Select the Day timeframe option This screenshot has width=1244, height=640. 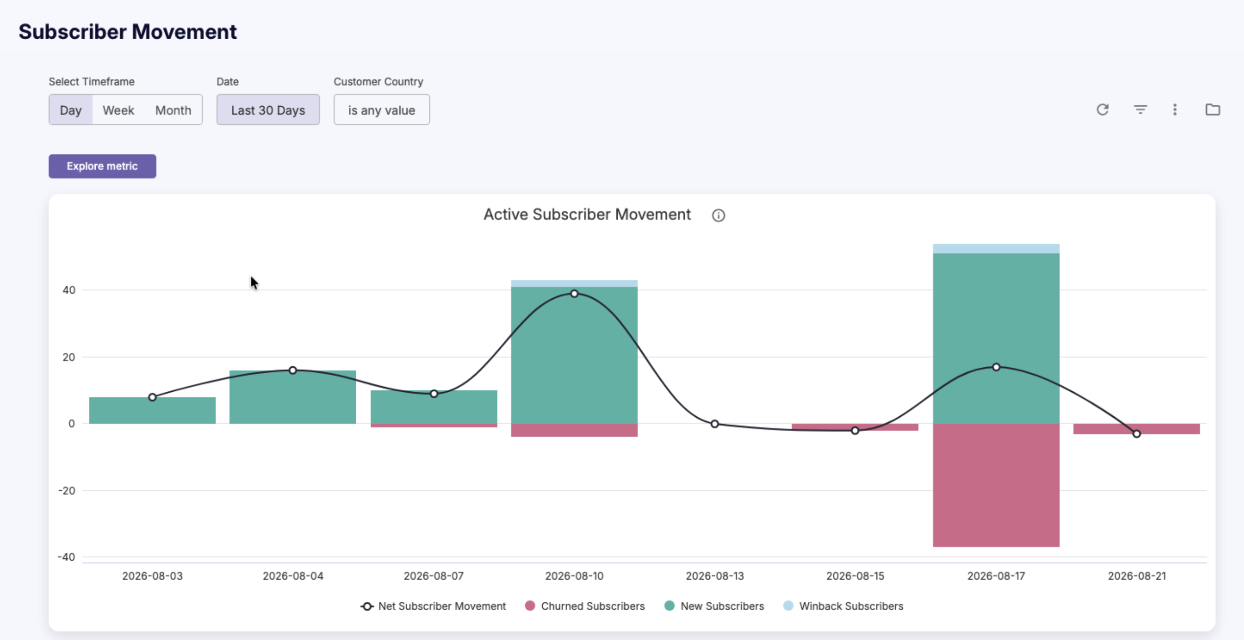[x=70, y=109]
